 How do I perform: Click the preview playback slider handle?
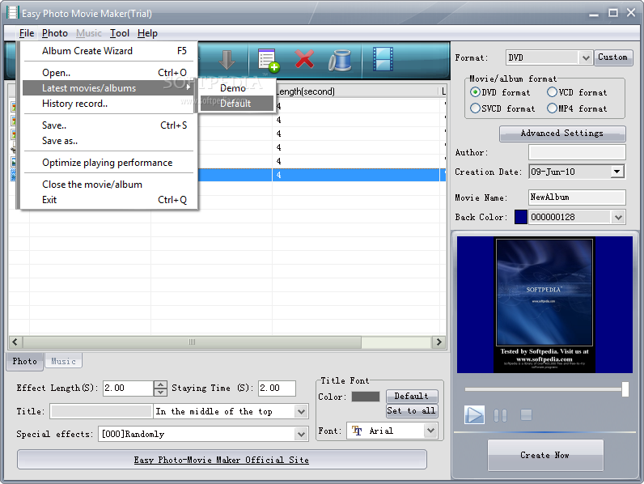625,389
